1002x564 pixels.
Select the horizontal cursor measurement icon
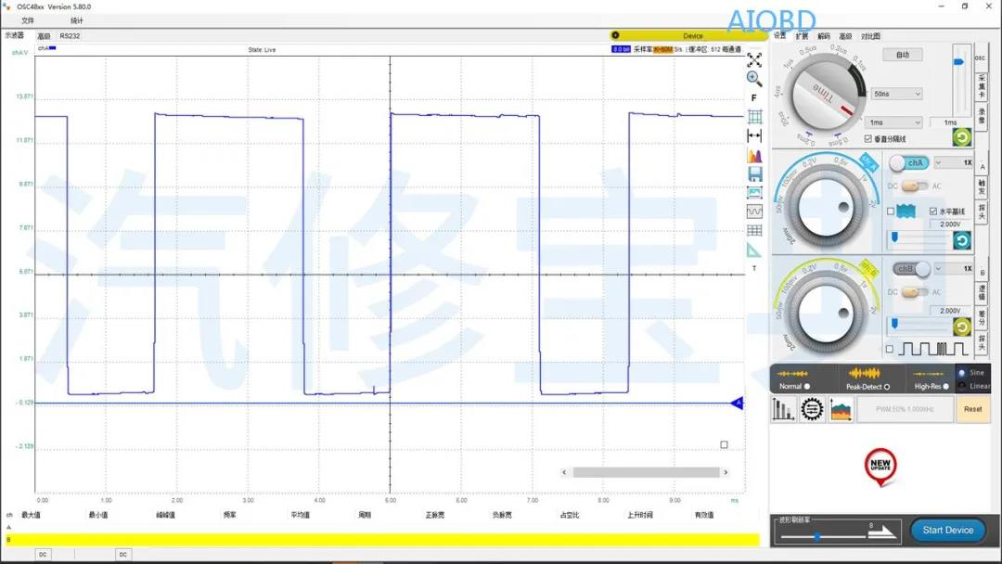754,135
